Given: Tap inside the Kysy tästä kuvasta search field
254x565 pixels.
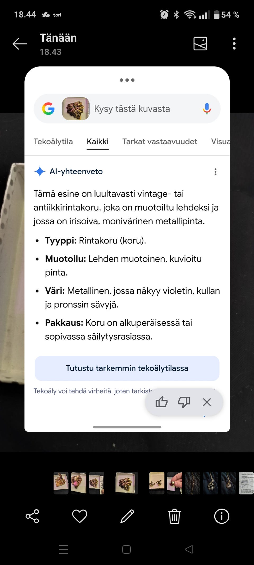Looking at the screenshot, I should pyautogui.click(x=132, y=109).
